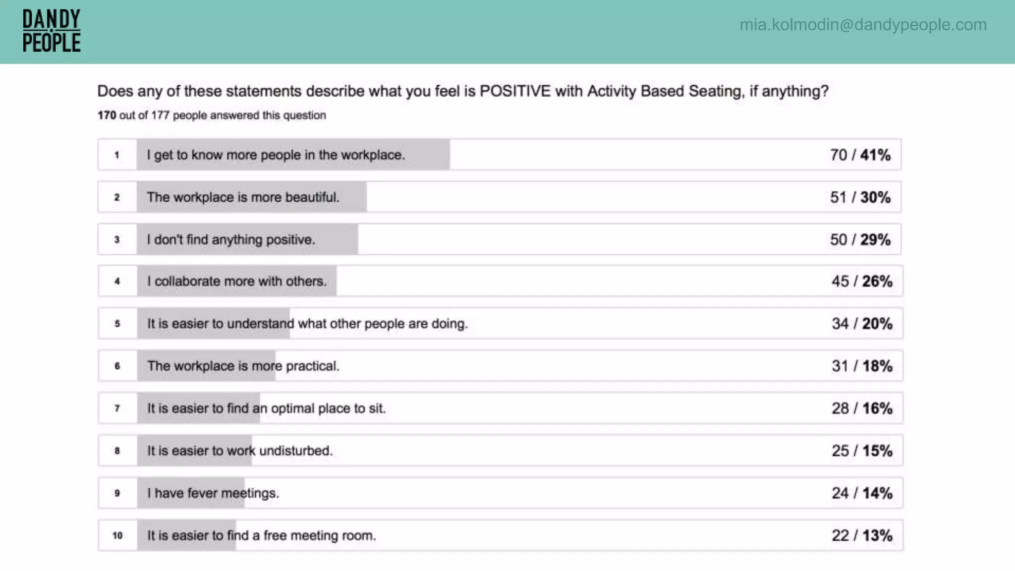Viewport: 1015px width, 571px height.
Task: Click the Activity Based Seating question heading
Action: pyautogui.click(x=462, y=91)
